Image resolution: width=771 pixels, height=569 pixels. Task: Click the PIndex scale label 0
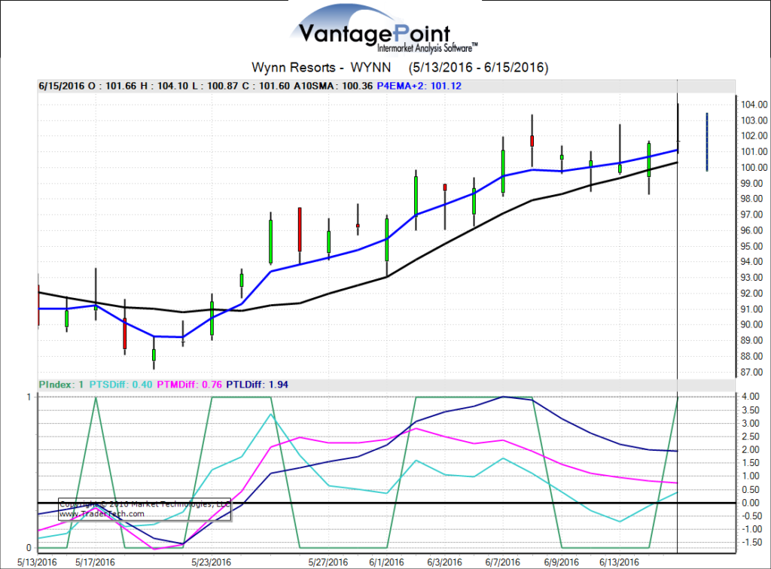click(x=29, y=548)
